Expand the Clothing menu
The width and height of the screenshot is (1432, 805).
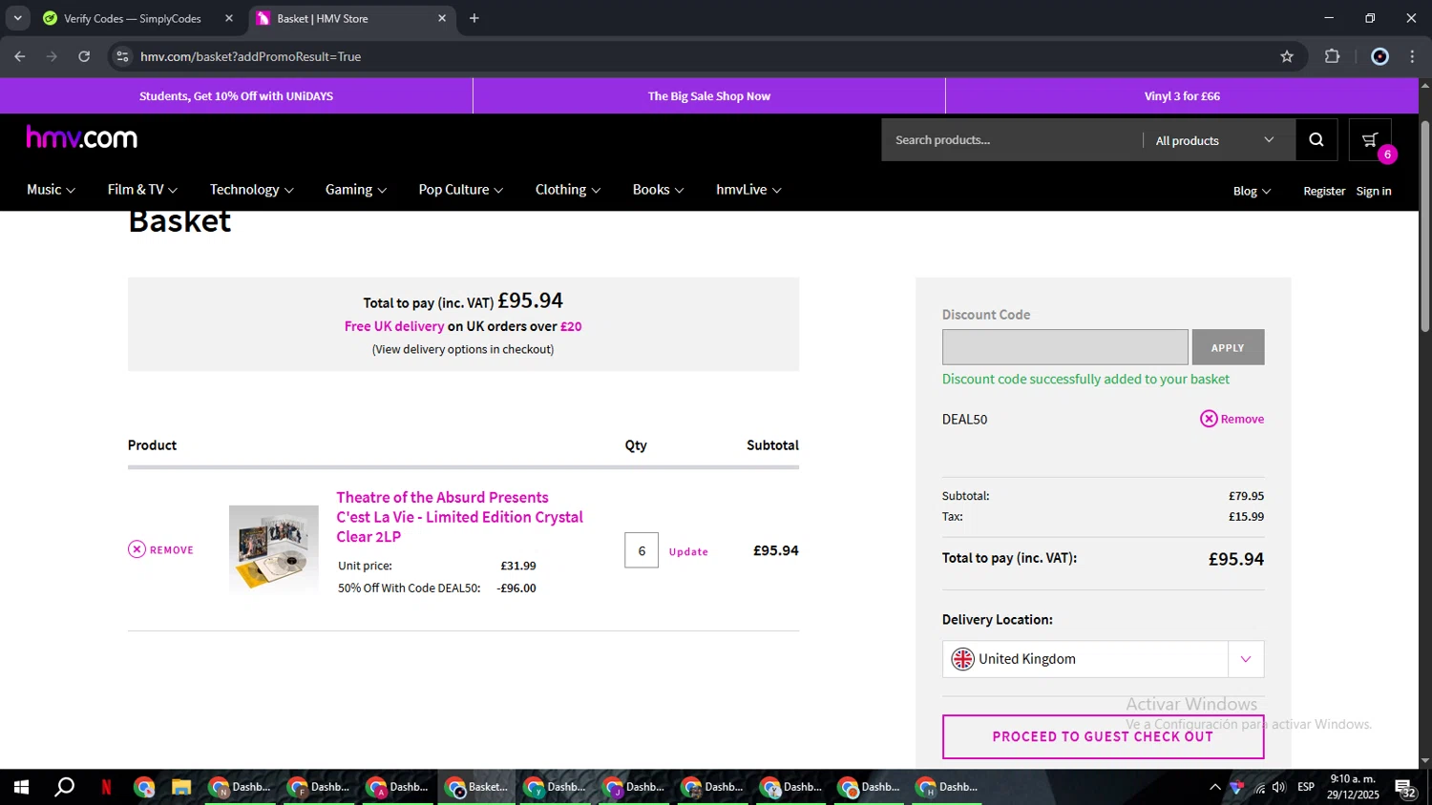tap(568, 190)
